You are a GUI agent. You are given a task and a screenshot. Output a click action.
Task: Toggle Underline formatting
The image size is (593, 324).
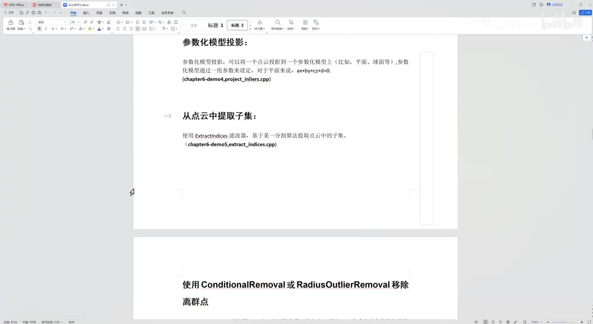coord(52,29)
